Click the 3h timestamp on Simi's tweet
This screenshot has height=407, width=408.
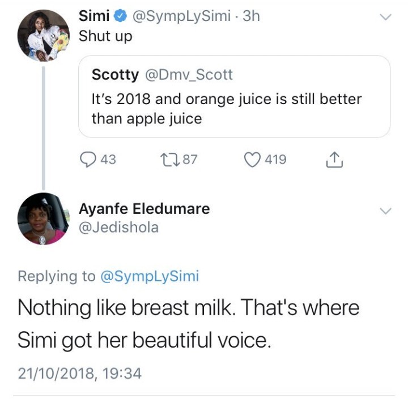click(251, 17)
